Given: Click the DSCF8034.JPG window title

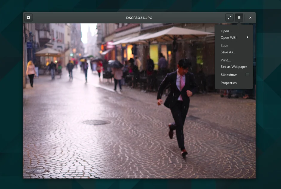Looking at the screenshot, I should (139, 18).
